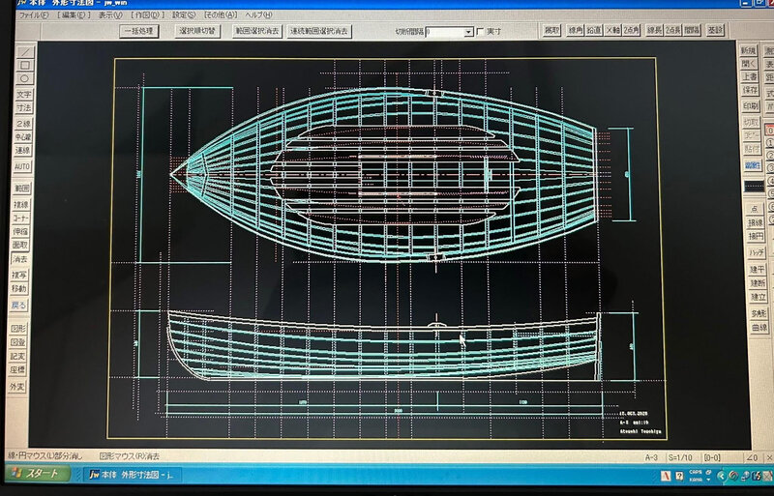Click 上書 to overwrite save
This screenshot has height=496, width=774.
749,76
